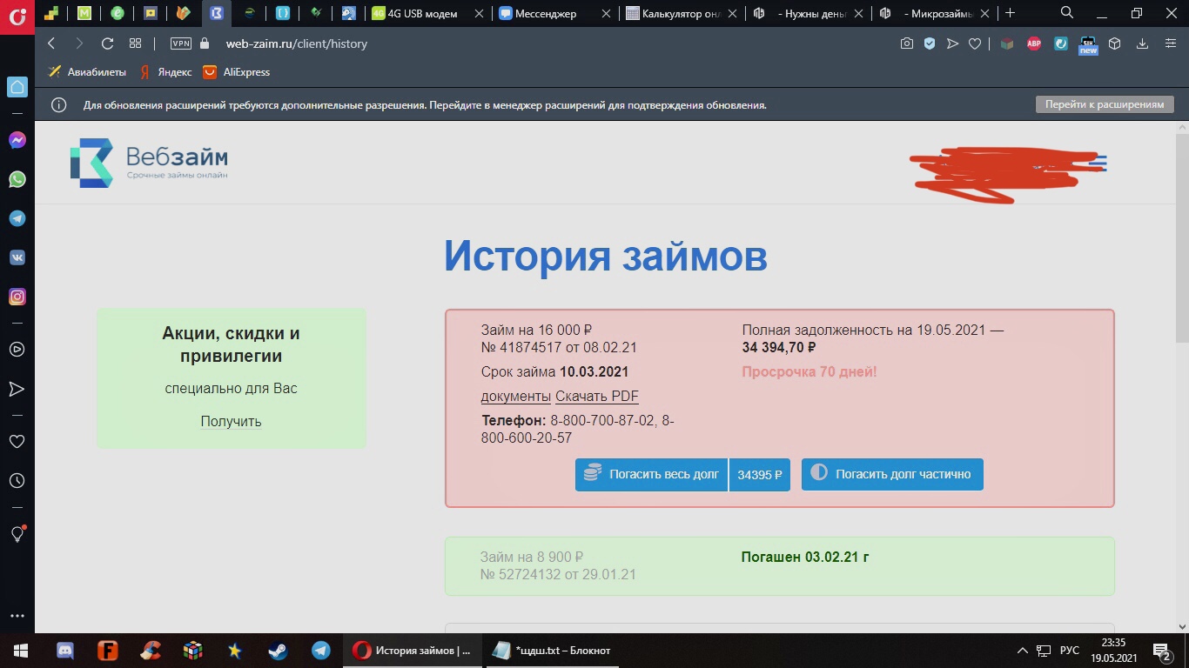
Task: Open the extensions cube icon
Action: [1114, 43]
